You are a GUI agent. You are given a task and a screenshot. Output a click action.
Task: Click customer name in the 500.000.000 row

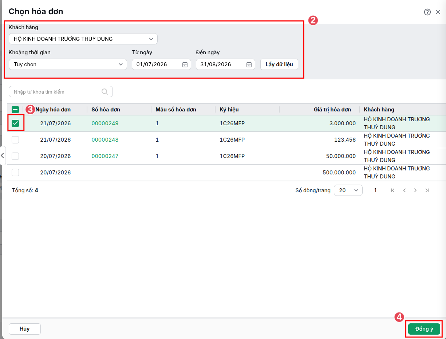397,173
